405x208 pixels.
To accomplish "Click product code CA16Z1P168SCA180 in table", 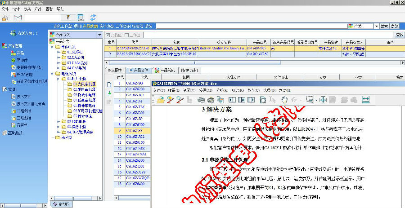I will 133,48.
